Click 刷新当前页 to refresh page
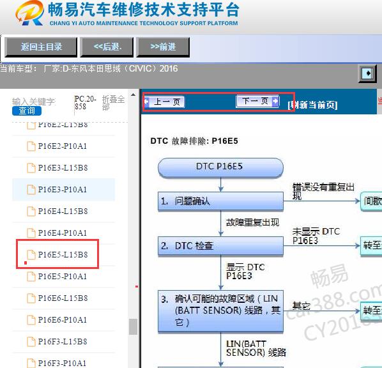Image resolution: width=382 pixels, height=368 pixels. pyautogui.click(x=312, y=105)
